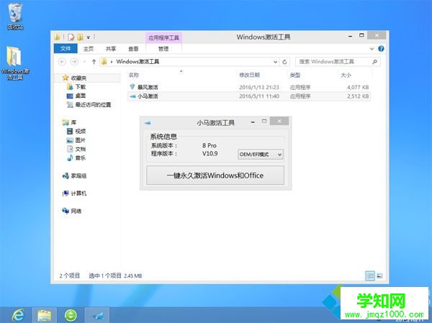Open the OEM/EFI模式 dropdown
Viewport: 432px width, 323px height.
point(261,155)
